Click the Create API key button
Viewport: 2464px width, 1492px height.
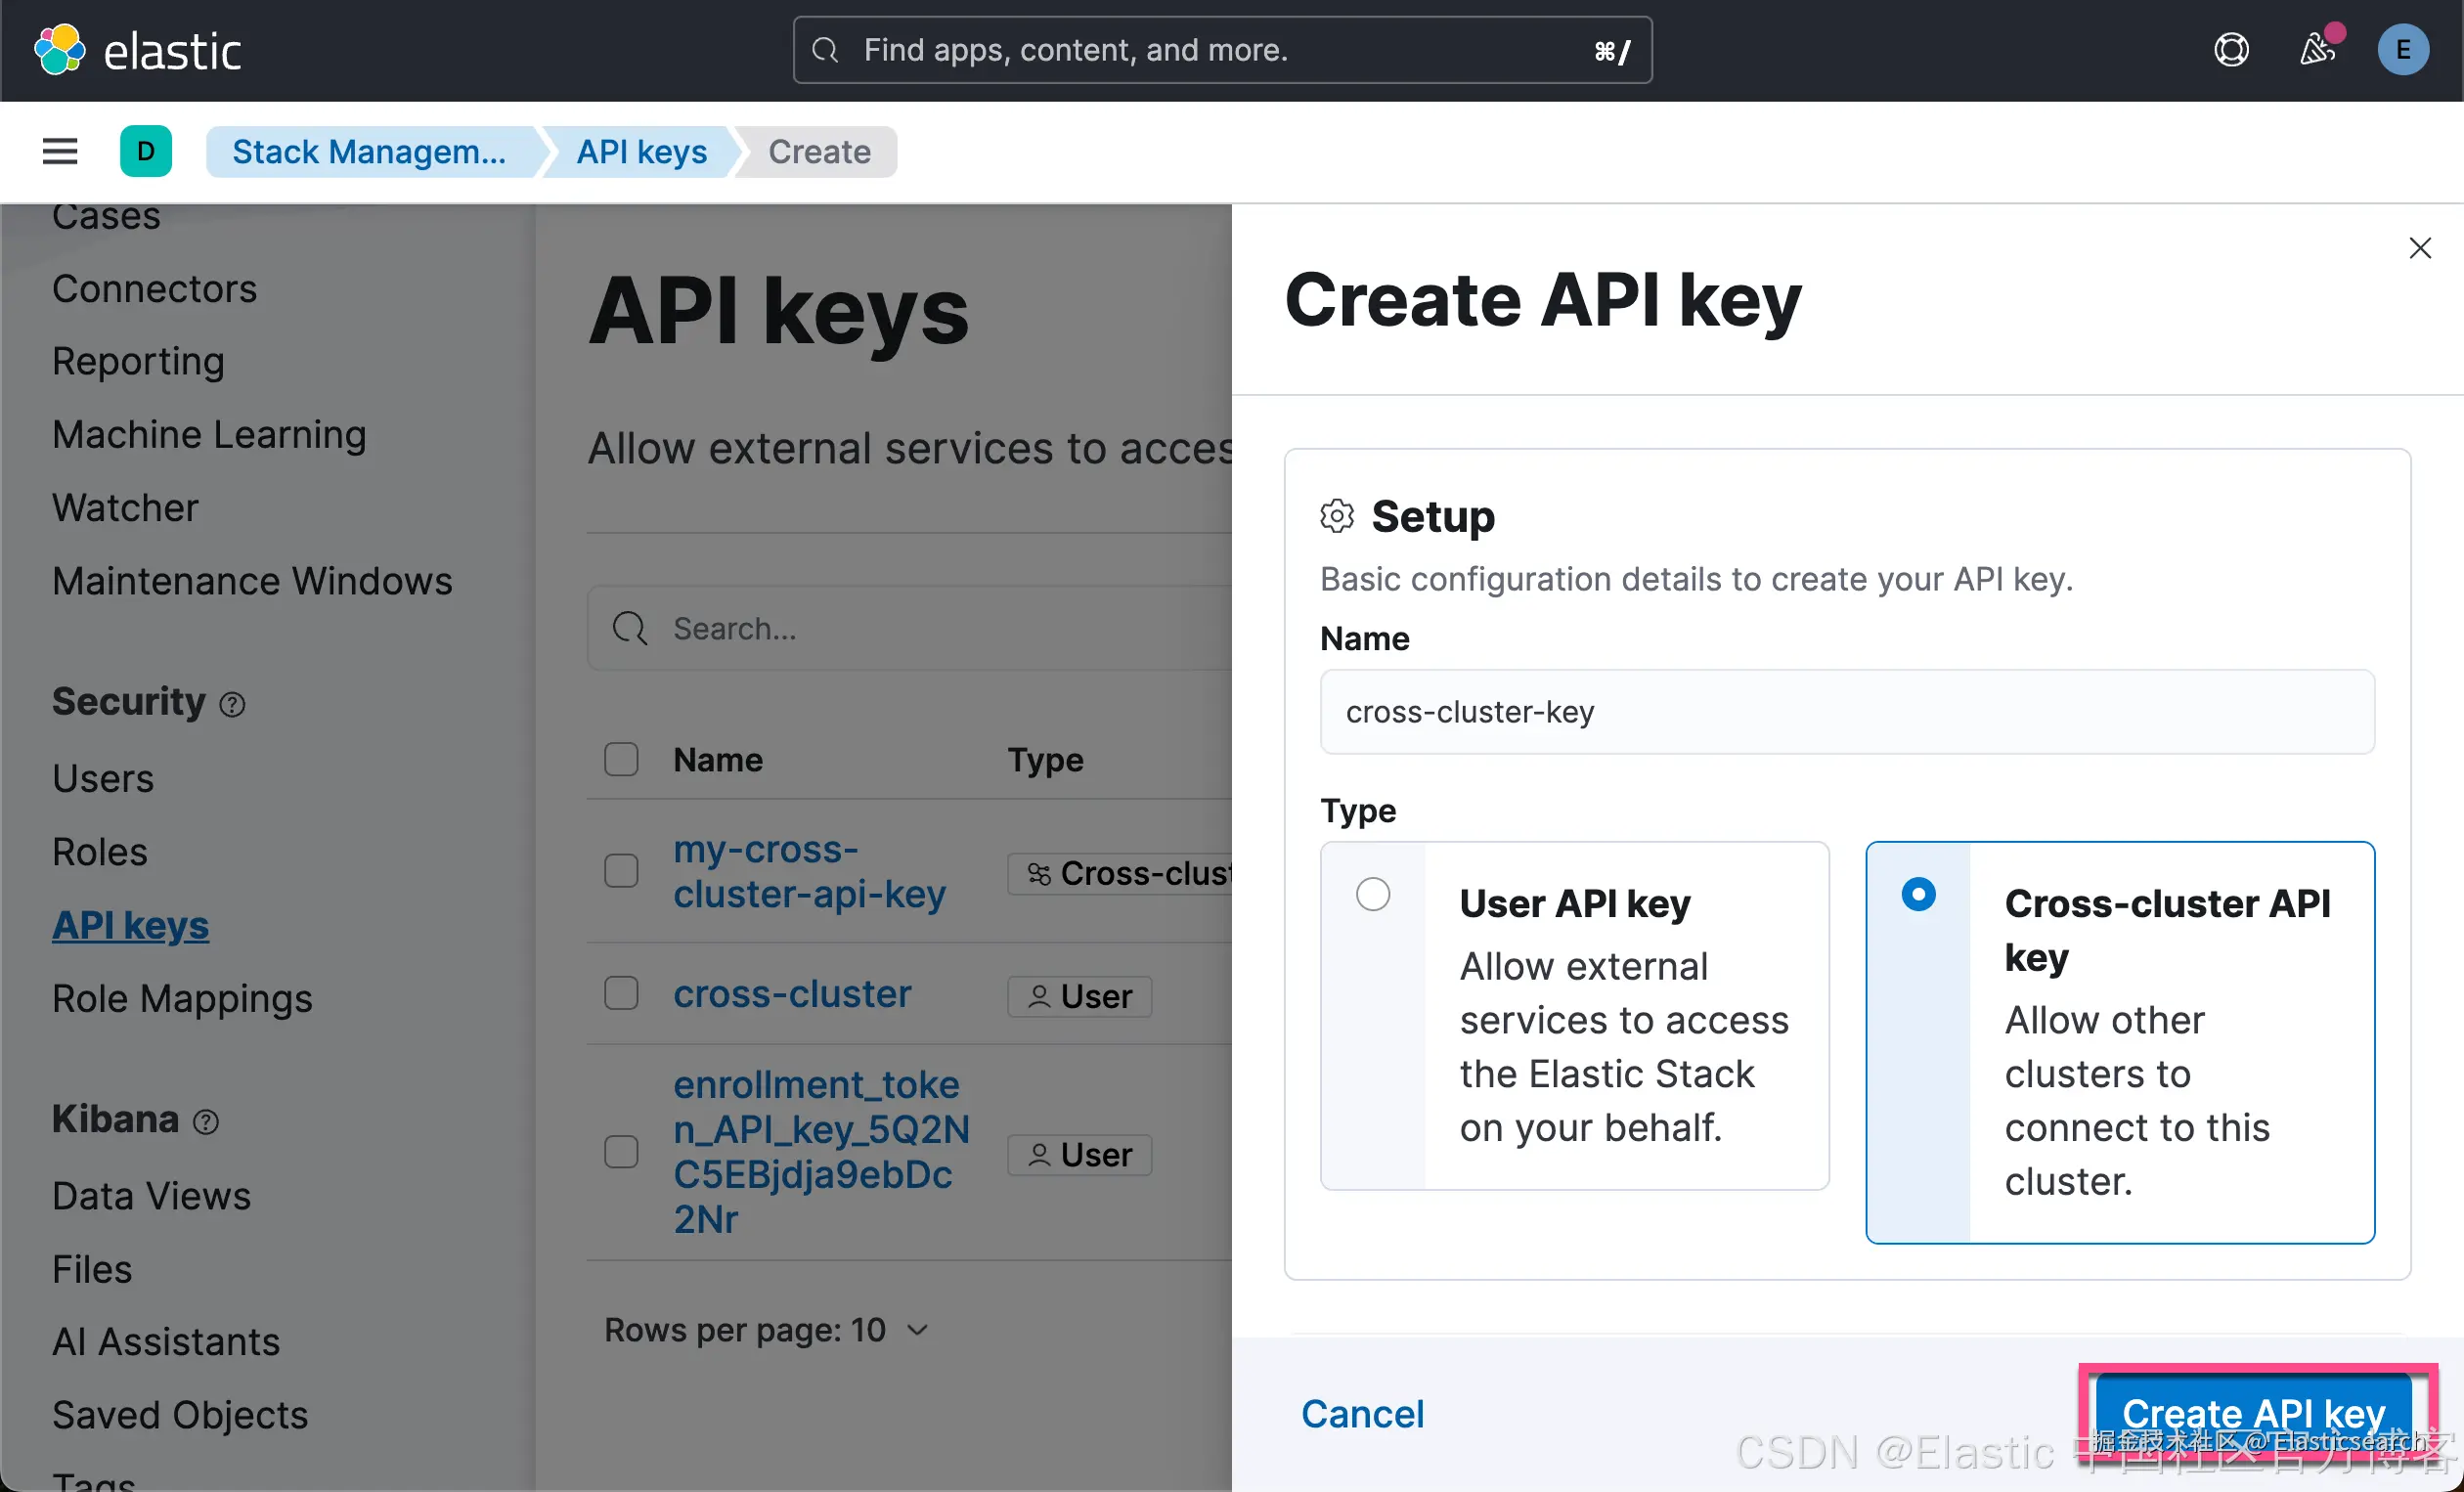tap(2253, 1413)
